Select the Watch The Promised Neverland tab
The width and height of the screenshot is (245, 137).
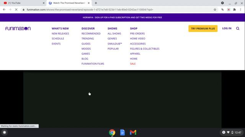point(69,3)
